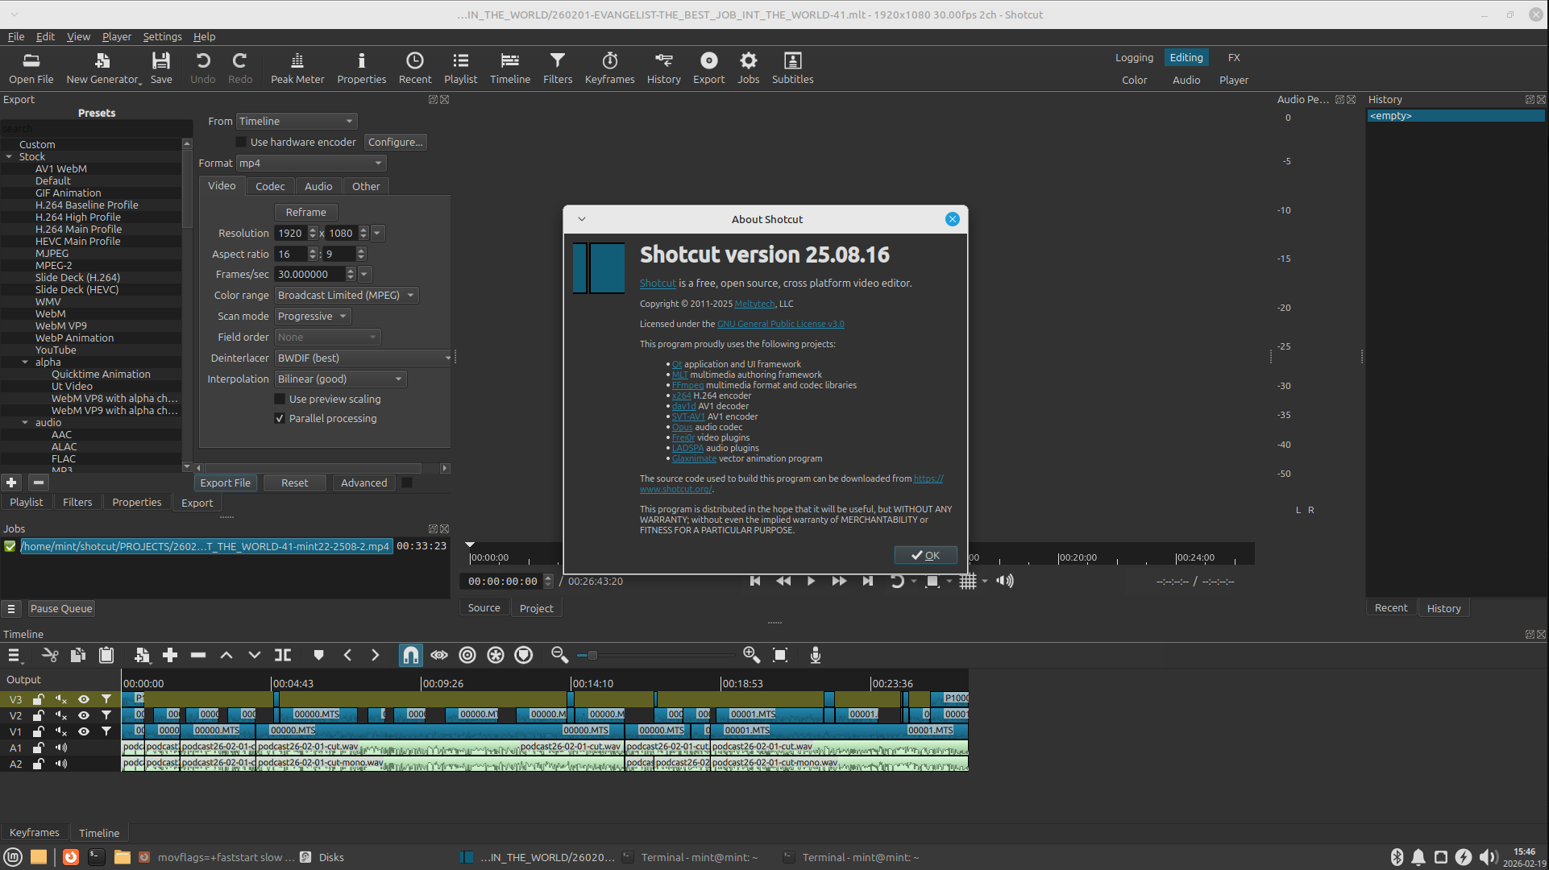Split clip at playhead icon
Screen dimensions: 1549x870
[x=283, y=655]
